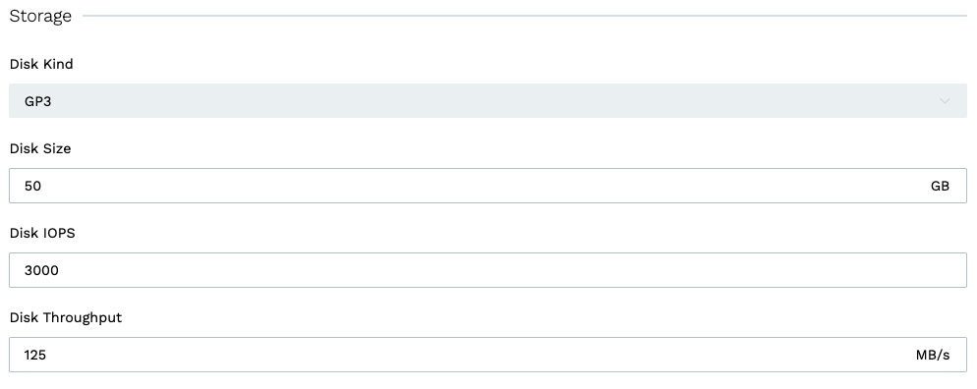Click the 50 value in Disk Size
The height and width of the screenshot is (389, 977).
coord(33,186)
